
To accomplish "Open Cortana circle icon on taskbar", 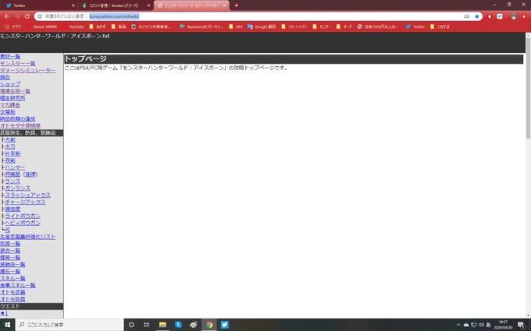I will (x=131, y=325).
